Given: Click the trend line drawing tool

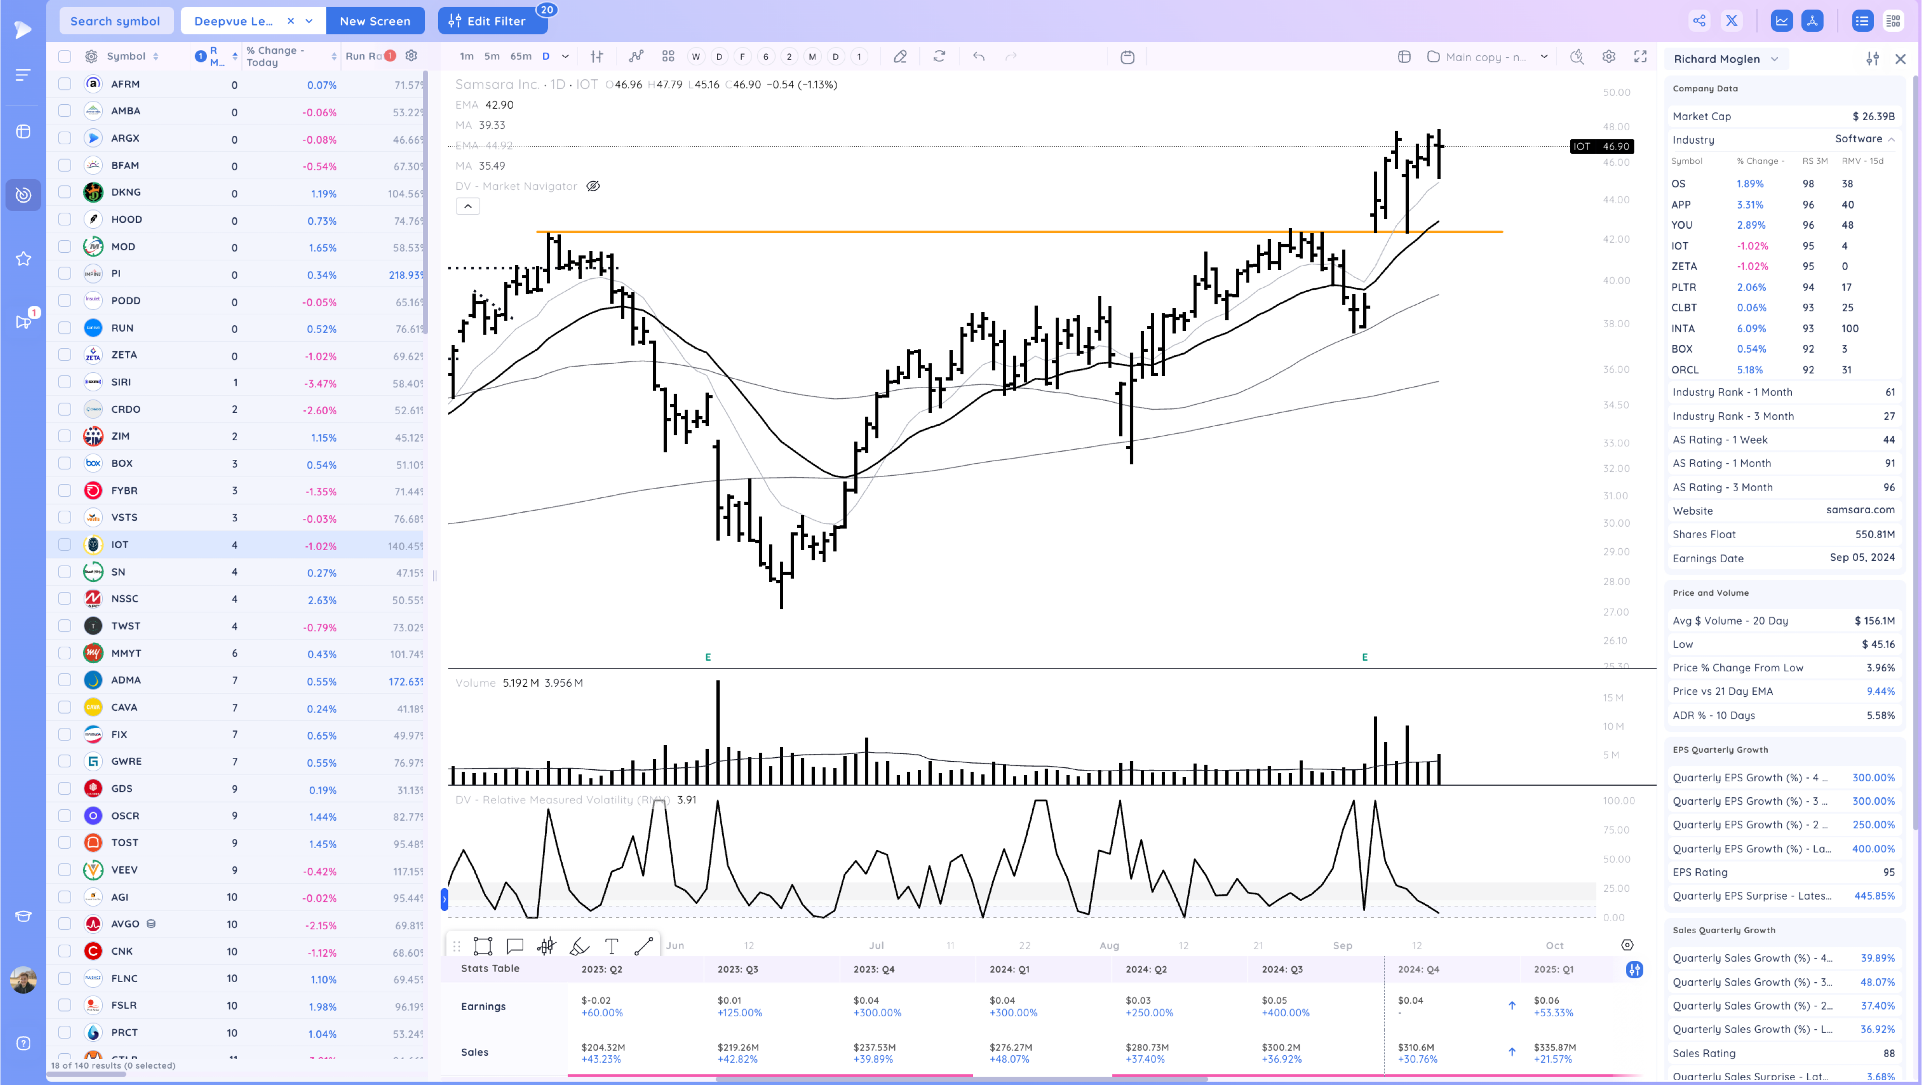Looking at the screenshot, I should pyautogui.click(x=643, y=946).
